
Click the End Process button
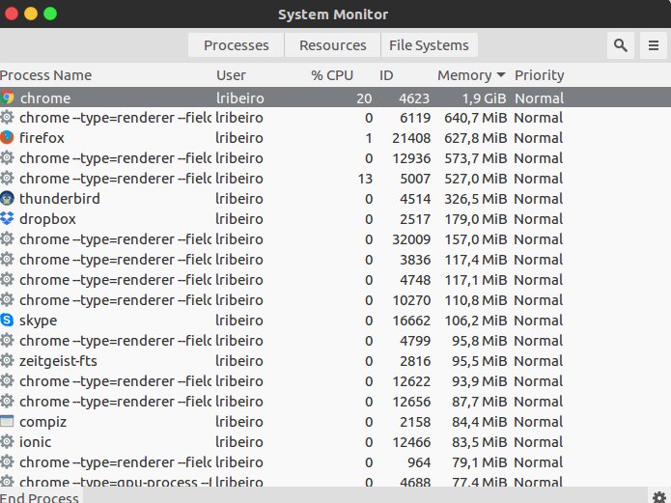tap(40, 497)
